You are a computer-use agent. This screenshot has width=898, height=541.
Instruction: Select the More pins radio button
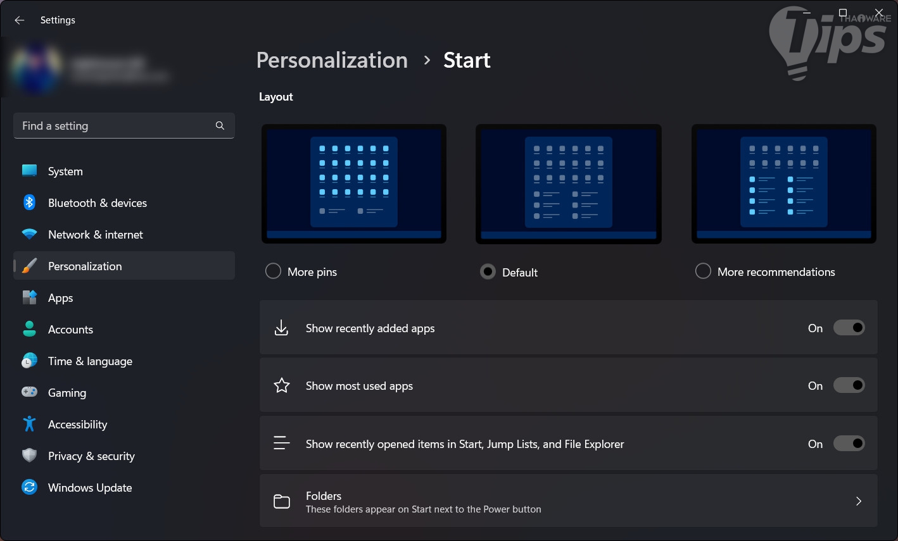[273, 271]
